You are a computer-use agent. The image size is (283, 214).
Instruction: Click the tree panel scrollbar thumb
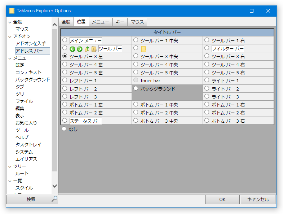pos(54,100)
